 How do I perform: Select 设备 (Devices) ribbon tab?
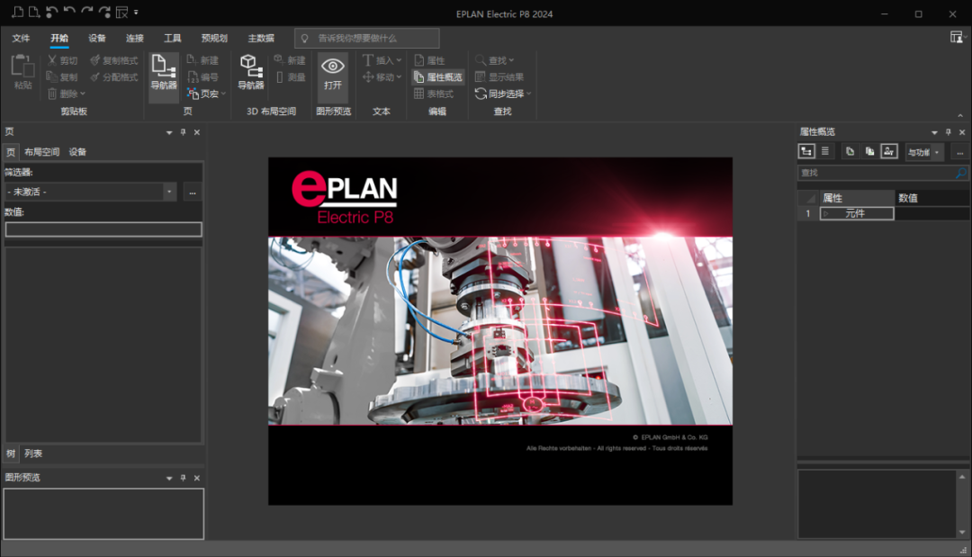point(96,38)
